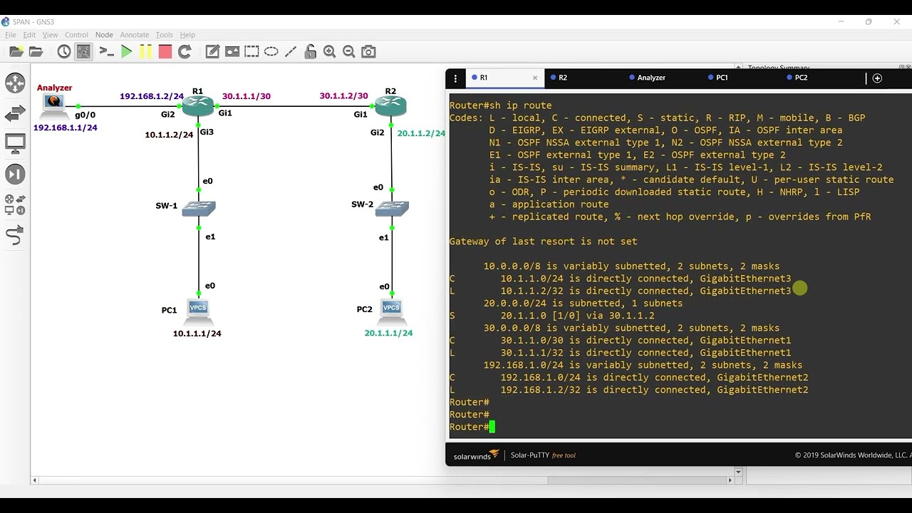The image size is (912, 513).
Task: Select the SW-2 switch node
Action: 391,208
